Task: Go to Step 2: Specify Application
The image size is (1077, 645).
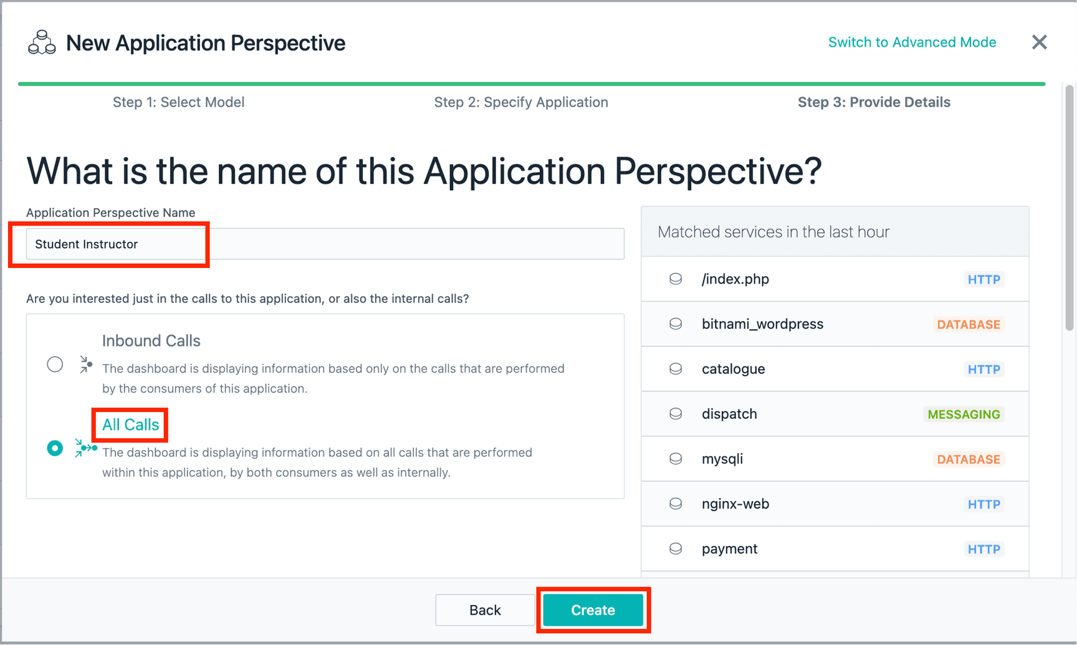Action: (x=520, y=102)
